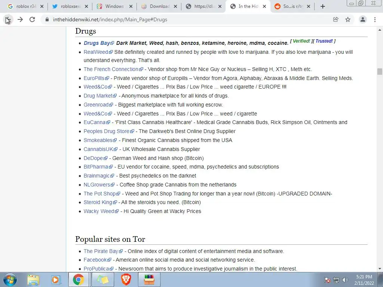Click the 'Popular sites on Tor' heading
The width and height of the screenshot is (383, 287).
click(x=110, y=239)
